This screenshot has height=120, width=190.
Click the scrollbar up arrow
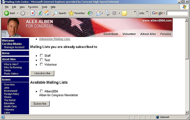(x=187, y=20)
